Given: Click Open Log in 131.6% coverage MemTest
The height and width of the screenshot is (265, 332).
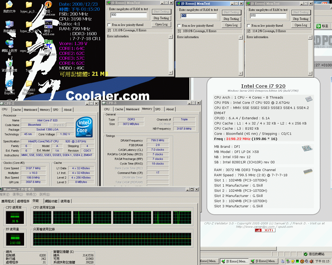Looking at the screenshot, I should [161, 24].
